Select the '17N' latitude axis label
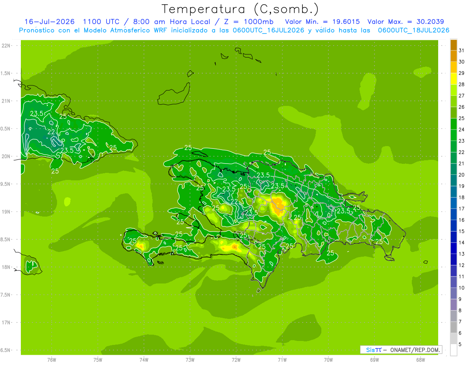The width and height of the screenshot is (472, 365). pyautogui.click(x=6, y=322)
